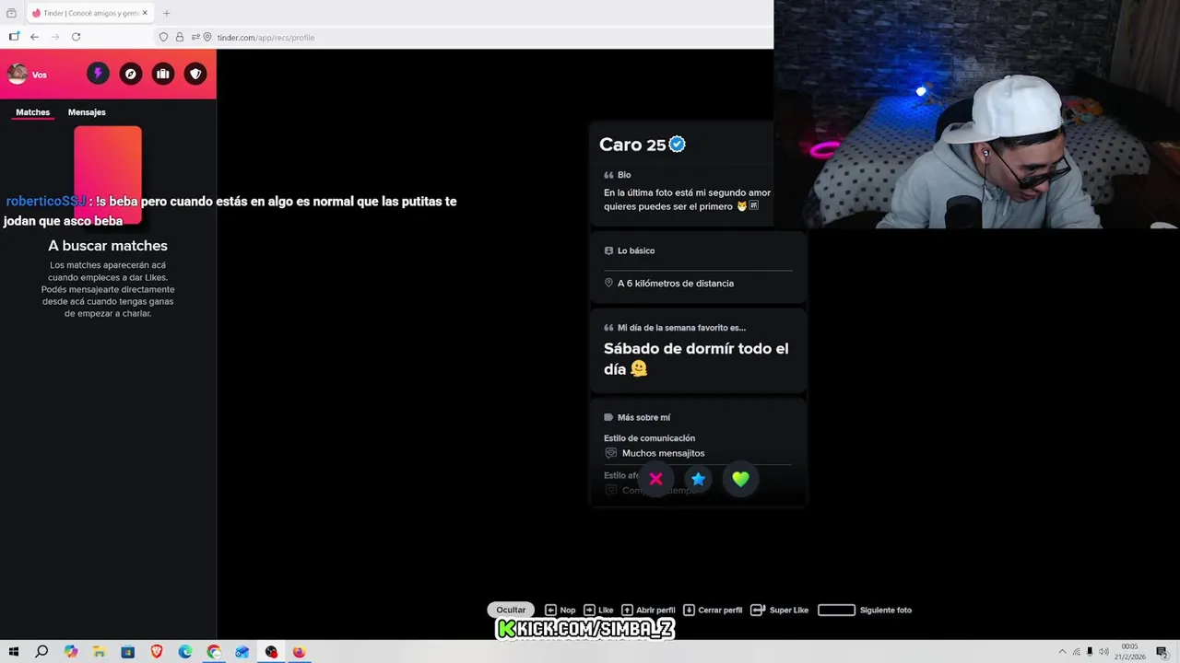Image resolution: width=1180 pixels, height=663 pixels.
Task: Open File Explorer from the taskbar
Action: pos(99,652)
